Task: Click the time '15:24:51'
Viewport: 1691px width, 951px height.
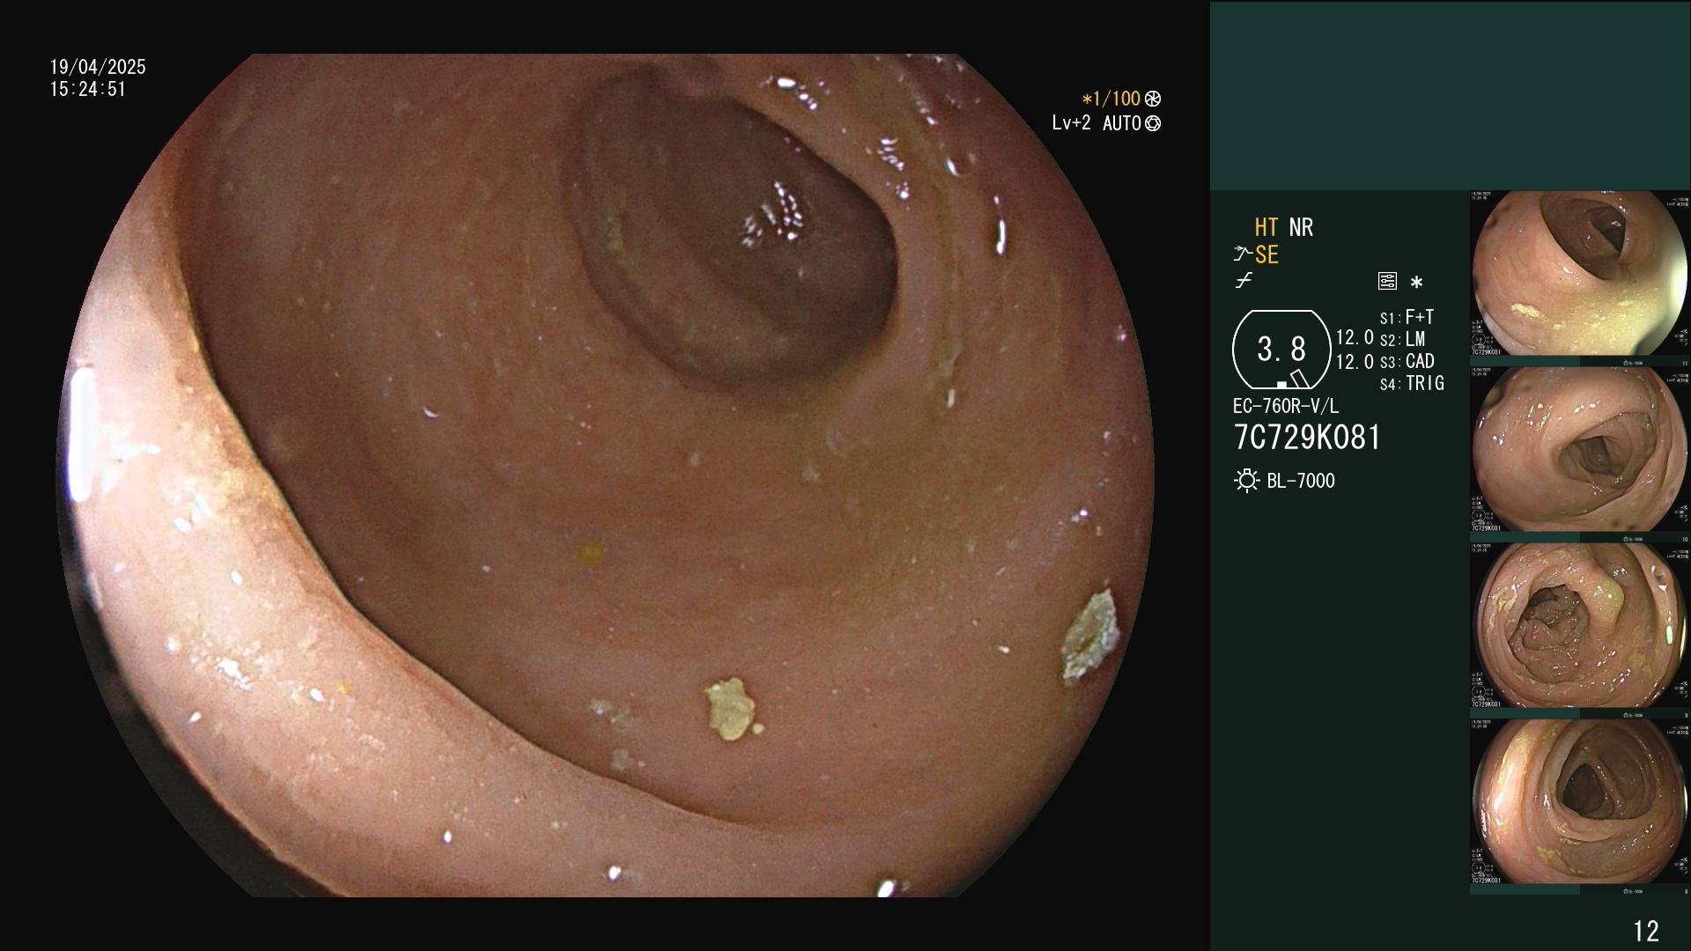Action: (88, 89)
